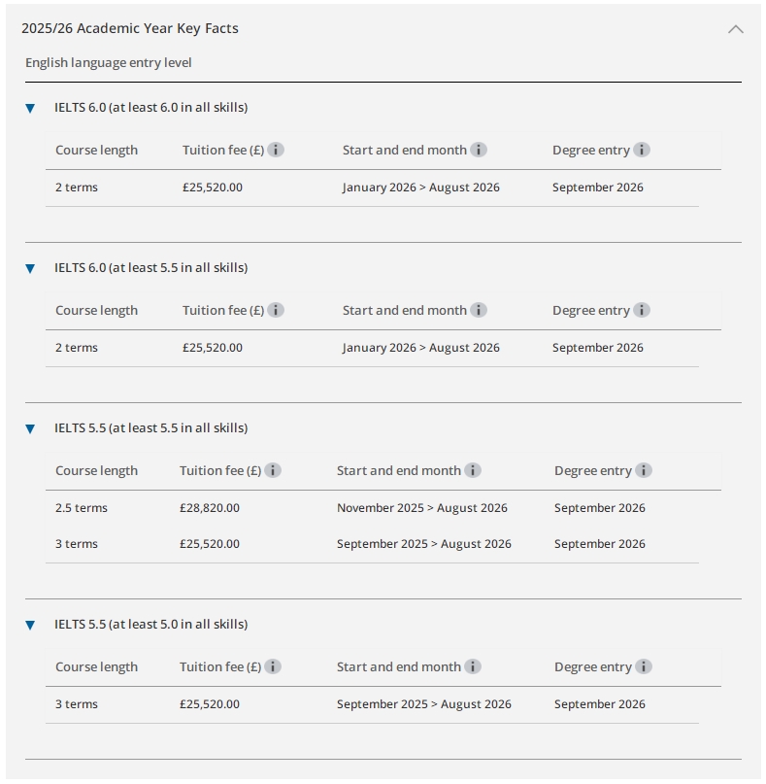Click Start and end month info icon, IELTS 6.0 (at least 6.0)
766x784 pixels.
(x=479, y=150)
